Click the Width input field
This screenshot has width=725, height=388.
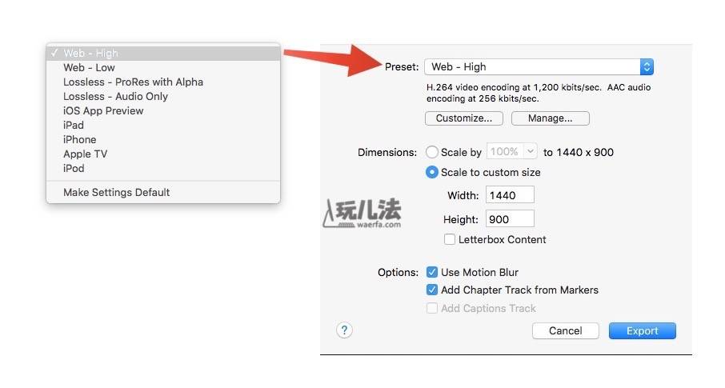click(510, 194)
